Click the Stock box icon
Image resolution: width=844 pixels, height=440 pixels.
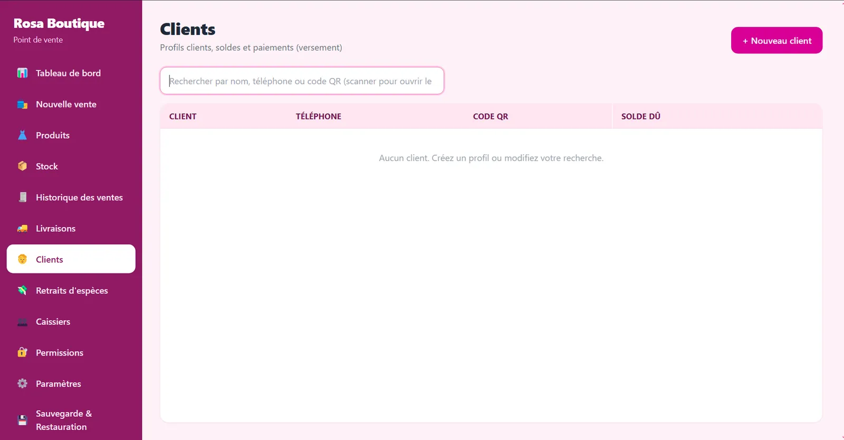tap(22, 167)
